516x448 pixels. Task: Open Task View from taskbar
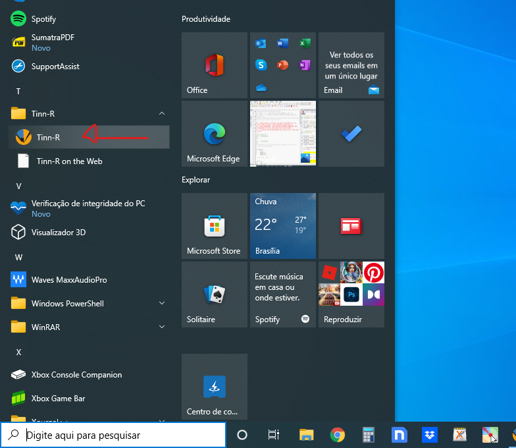click(x=274, y=435)
